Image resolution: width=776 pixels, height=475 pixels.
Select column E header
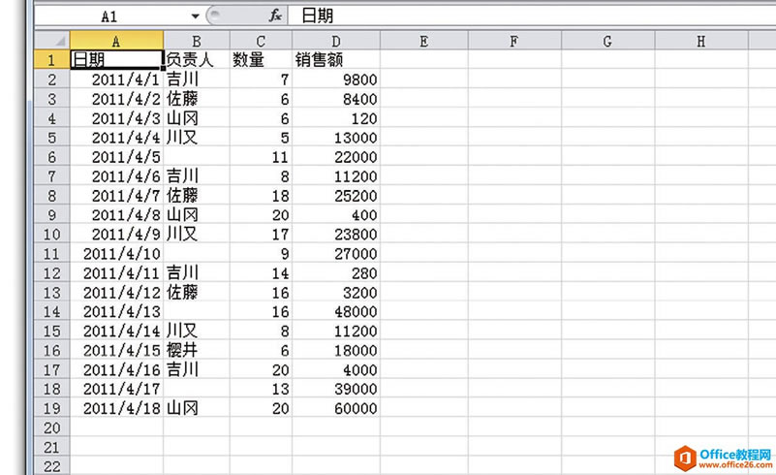(424, 41)
